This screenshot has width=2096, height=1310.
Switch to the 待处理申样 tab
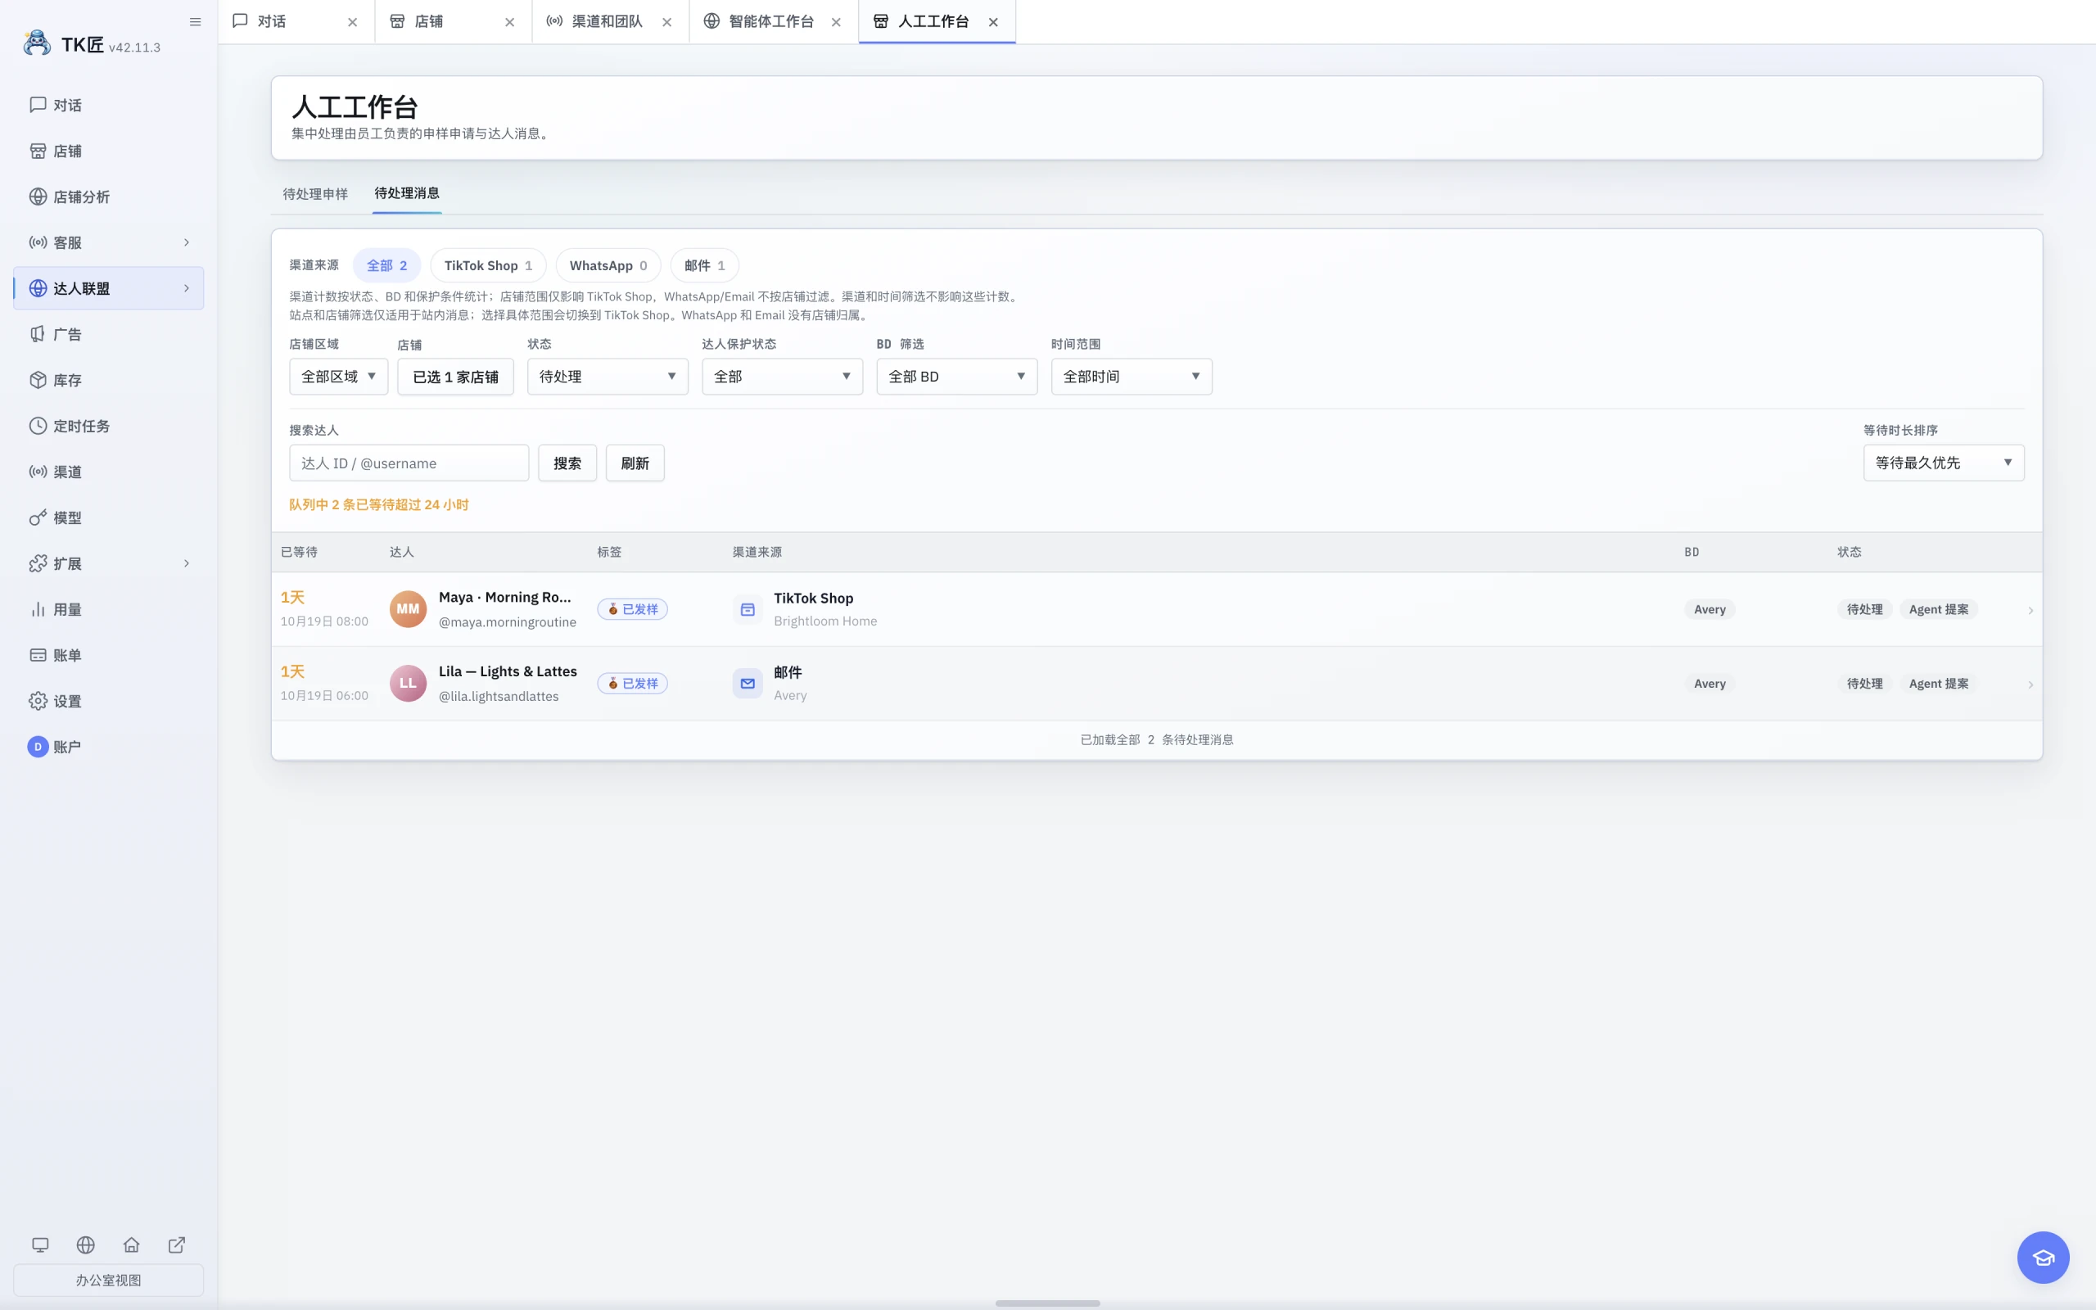pos(315,193)
